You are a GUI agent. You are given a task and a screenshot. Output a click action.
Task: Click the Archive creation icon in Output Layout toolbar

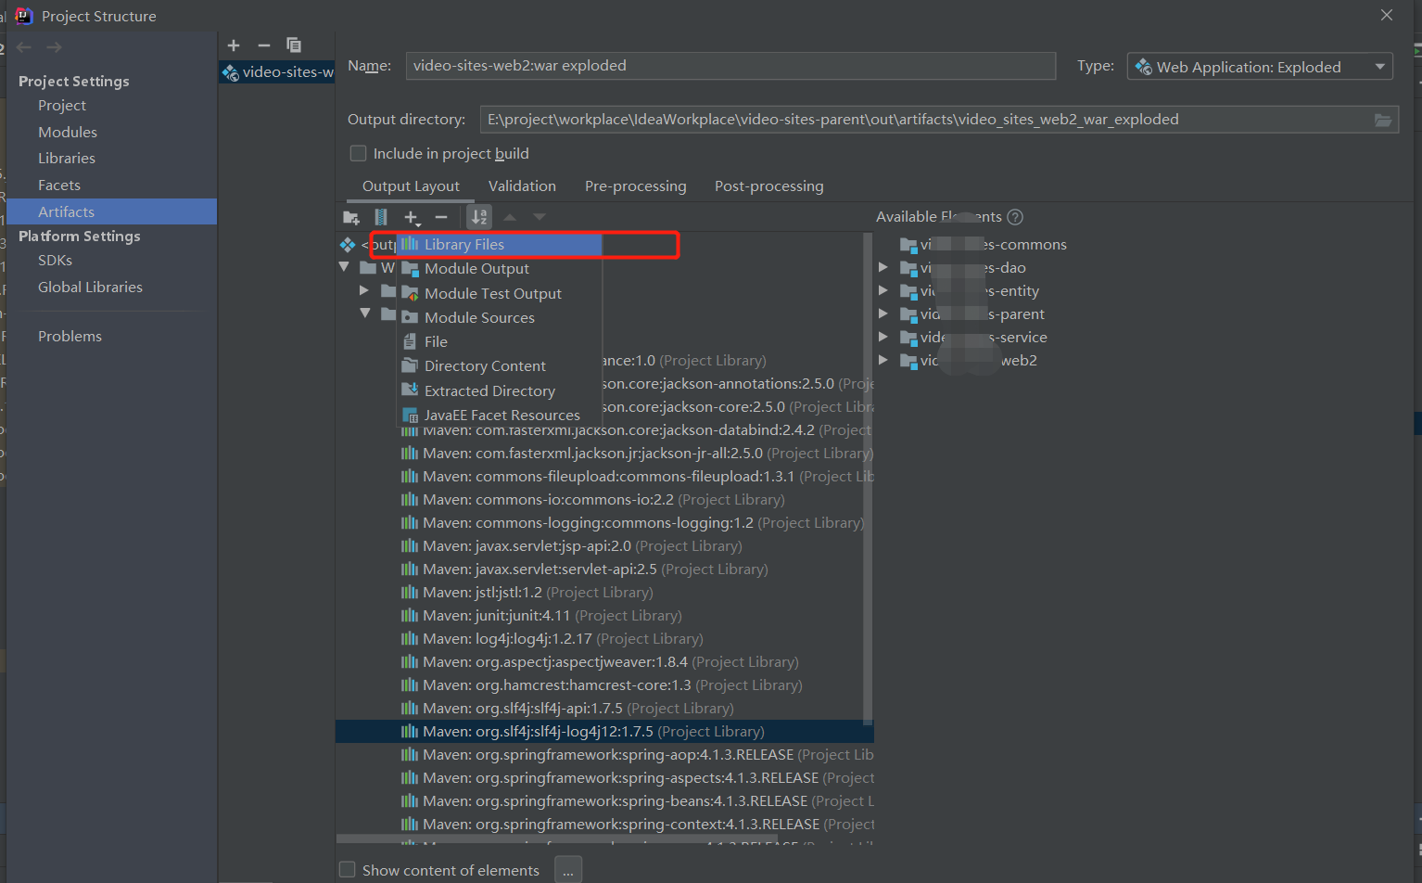[381, 217]
